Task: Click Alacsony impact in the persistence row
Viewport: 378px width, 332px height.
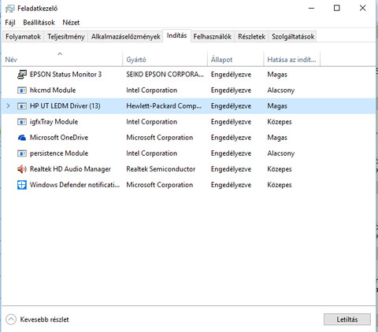Action: (281, 153)
